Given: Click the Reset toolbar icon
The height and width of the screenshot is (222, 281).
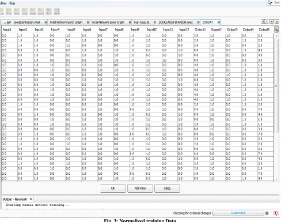Looking at the screenshot, I should (x=33, y=12).
